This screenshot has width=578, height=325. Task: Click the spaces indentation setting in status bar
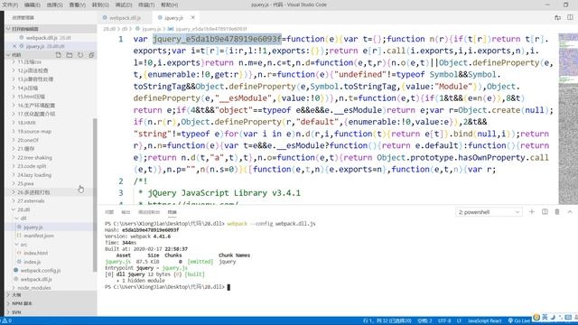pos(424,321)
